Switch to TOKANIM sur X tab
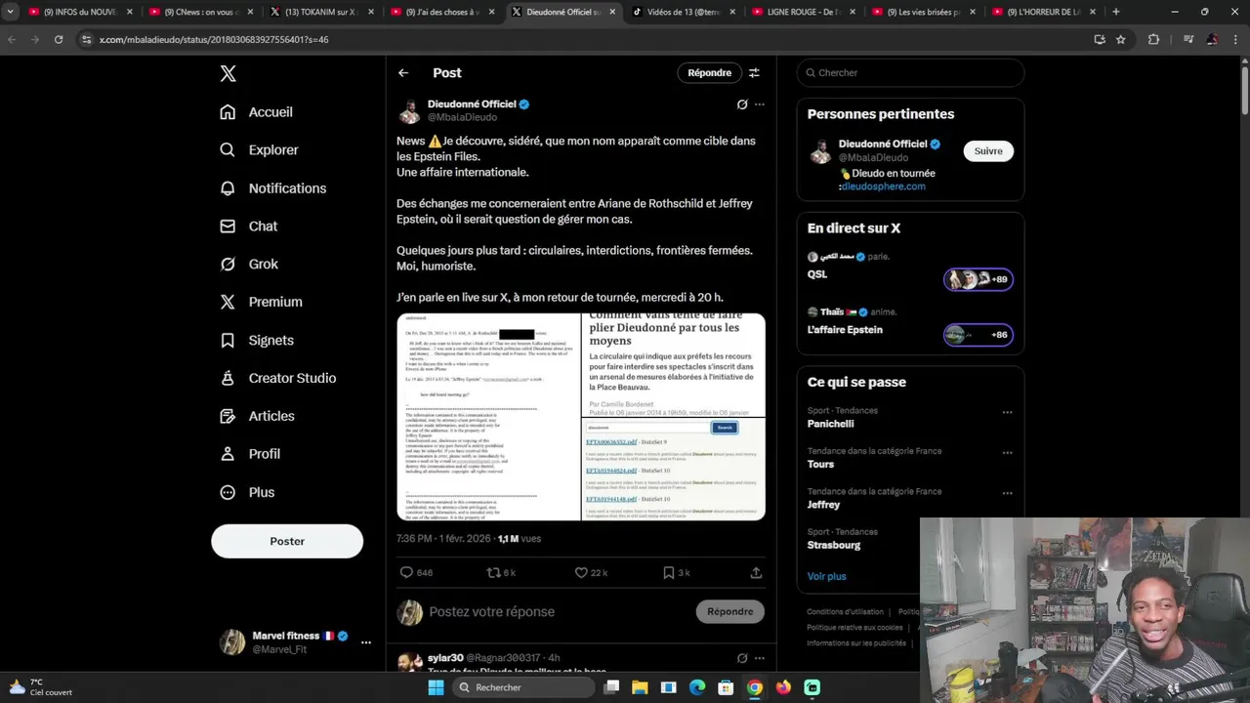 pos(320,12)
